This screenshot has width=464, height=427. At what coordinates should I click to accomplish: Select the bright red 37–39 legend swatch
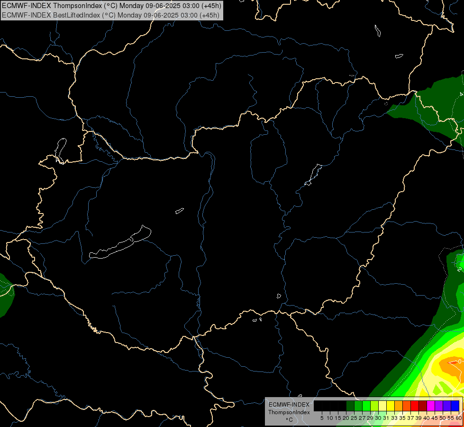coord(415,406)
